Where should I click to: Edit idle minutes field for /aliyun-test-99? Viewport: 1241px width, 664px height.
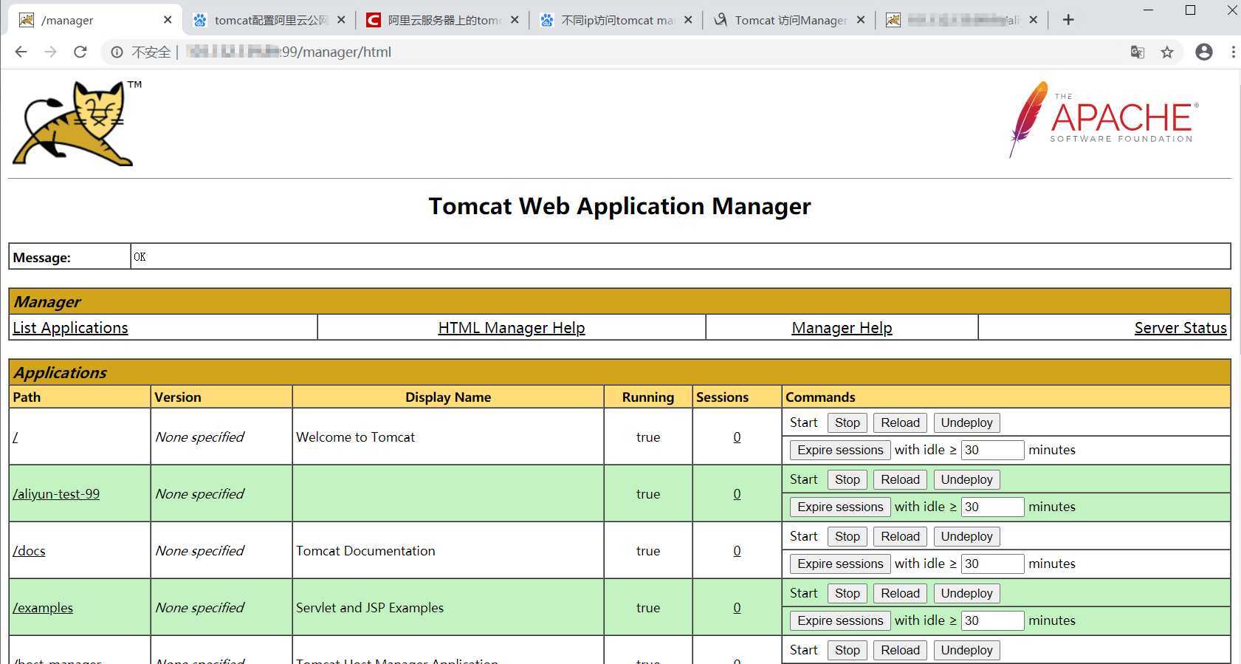pyautogui.click(x=992, y=507)
